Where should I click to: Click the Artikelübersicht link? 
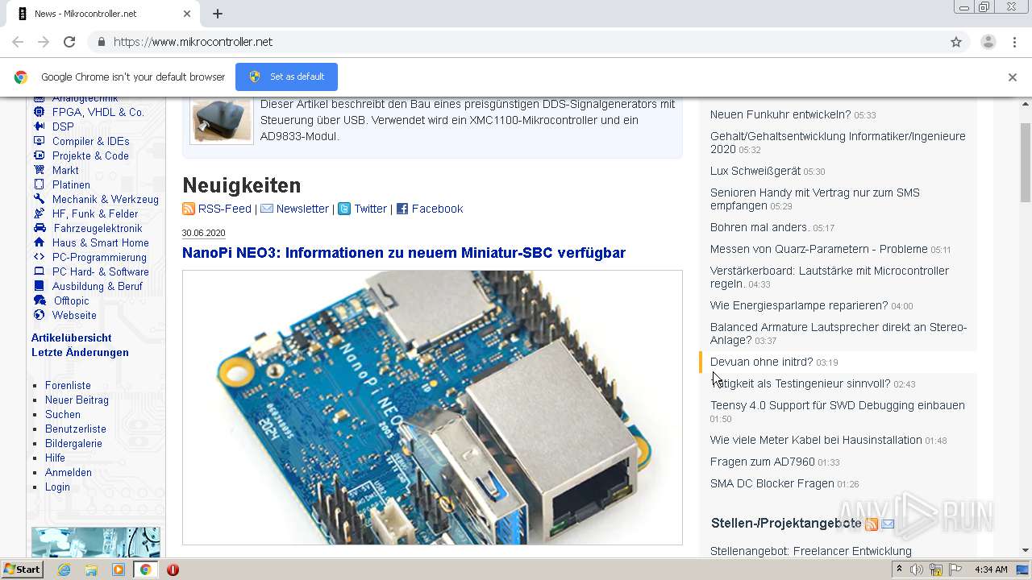(x=72, y=338)
